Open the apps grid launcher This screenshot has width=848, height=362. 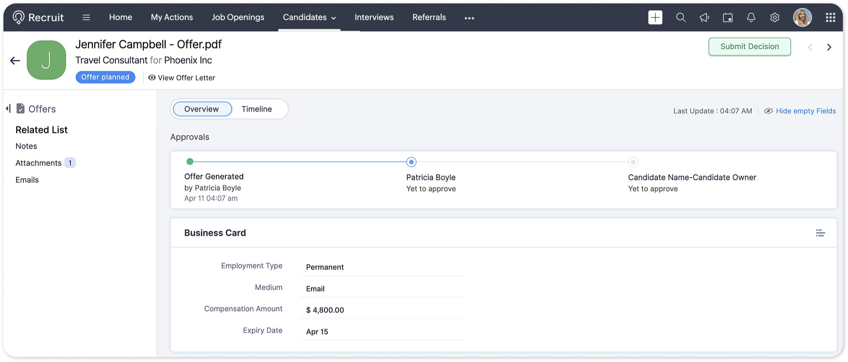pyautogui.click(x=830, y=17)
